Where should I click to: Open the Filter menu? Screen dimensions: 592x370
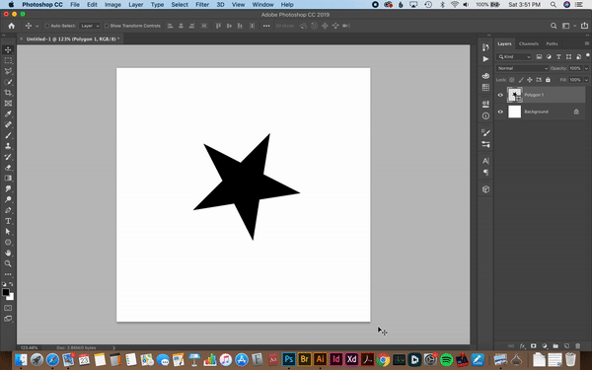[202, 5]
